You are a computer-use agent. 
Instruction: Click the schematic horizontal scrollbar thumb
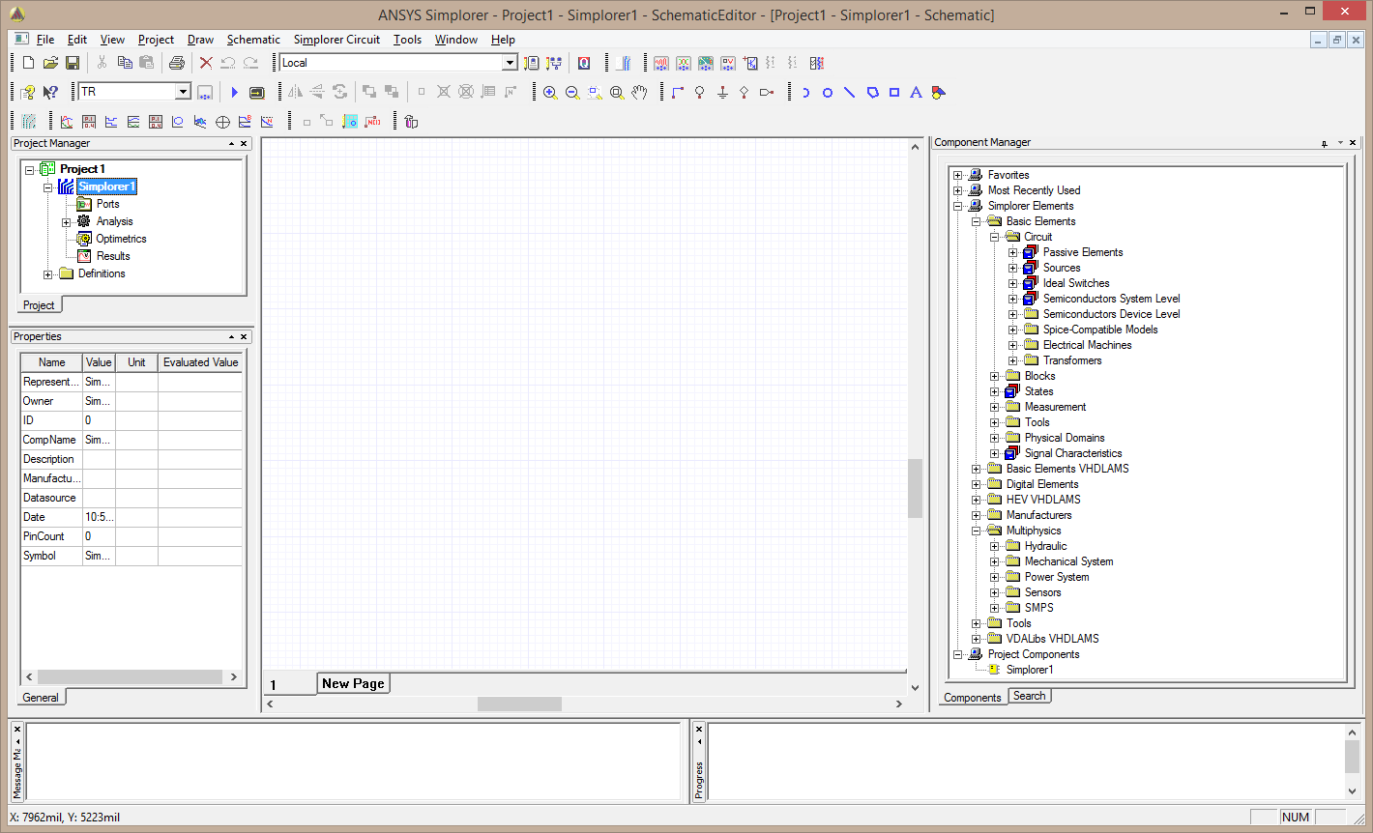coord(519,704)
